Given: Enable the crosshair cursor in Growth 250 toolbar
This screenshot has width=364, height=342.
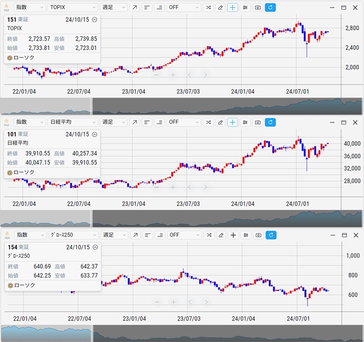Looking at the screenshot, I should [x=233, y=235].
